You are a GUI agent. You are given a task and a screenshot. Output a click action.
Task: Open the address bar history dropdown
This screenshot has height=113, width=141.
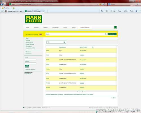coord(98,4)
